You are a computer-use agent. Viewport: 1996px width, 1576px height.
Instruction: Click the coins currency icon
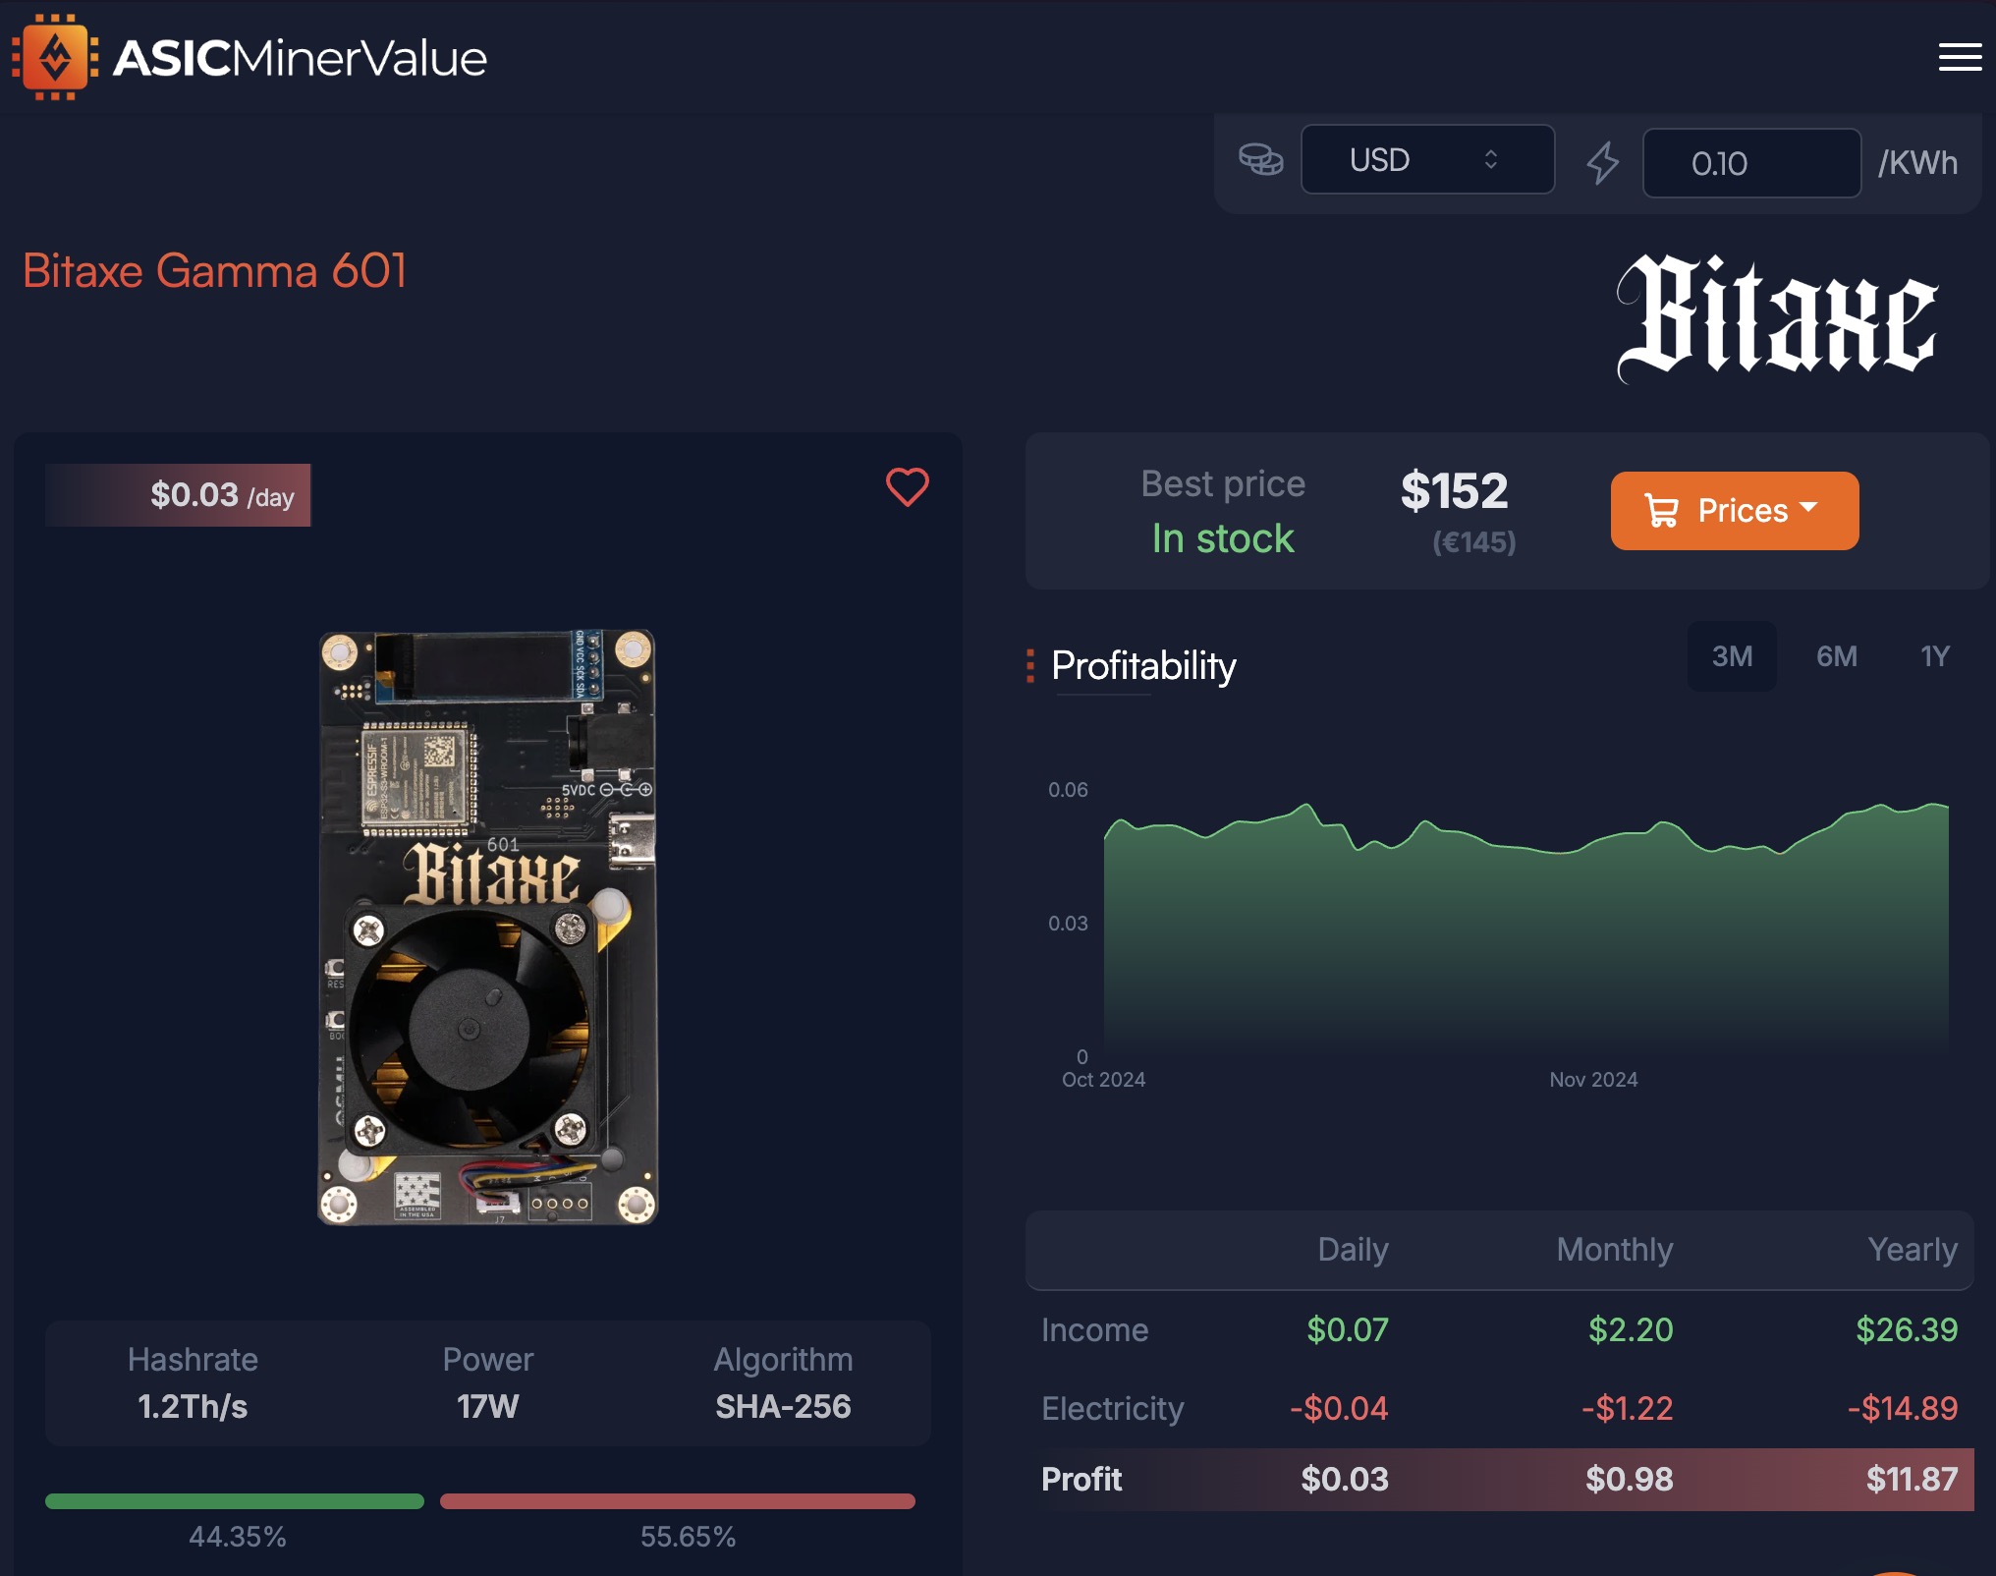point(1260,159)
